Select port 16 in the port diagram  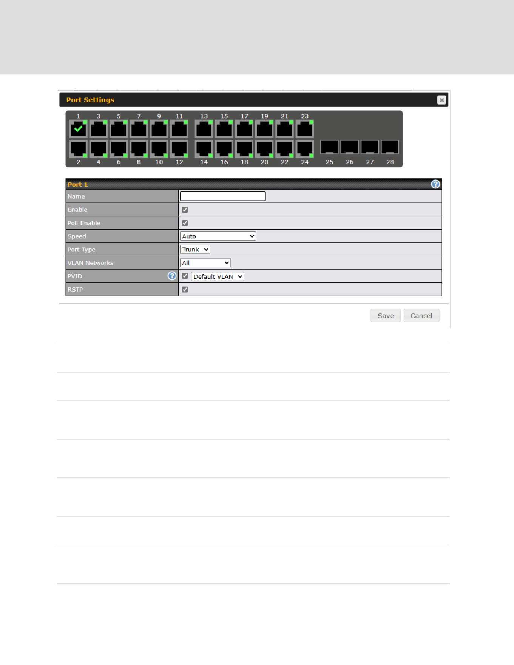point(224,149)
